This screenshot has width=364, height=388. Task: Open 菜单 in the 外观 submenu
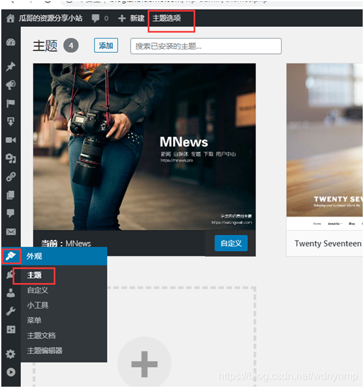click(x=34, y=320)
